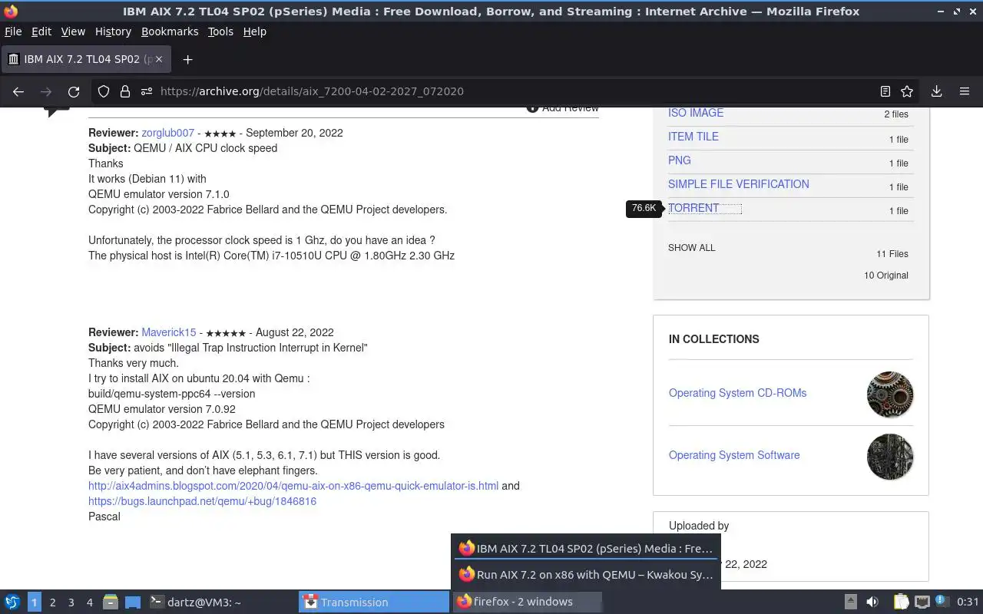Click the show desktop icon in taskbar

coord(133,602)
